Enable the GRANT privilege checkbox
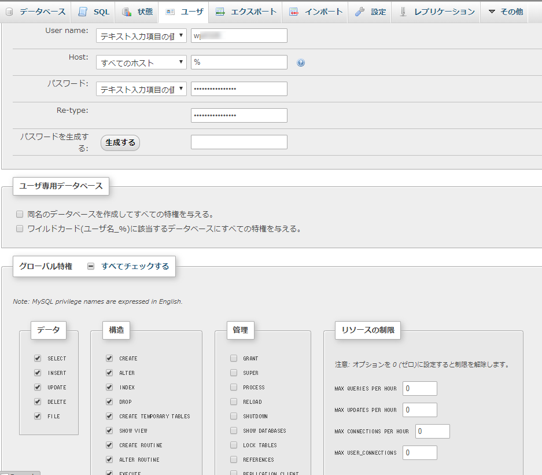The image size is (542, 475). (234, 358)
